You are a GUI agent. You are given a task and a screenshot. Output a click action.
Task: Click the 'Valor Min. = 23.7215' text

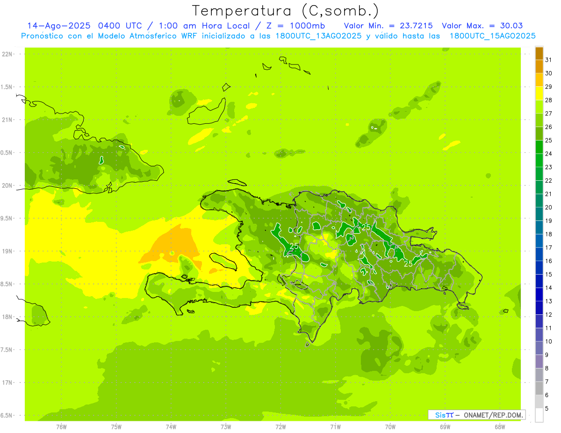[x=388, y=26]
